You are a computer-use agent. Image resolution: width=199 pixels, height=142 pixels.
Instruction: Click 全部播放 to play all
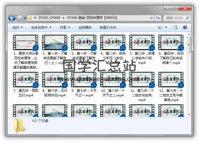point(85,27)
